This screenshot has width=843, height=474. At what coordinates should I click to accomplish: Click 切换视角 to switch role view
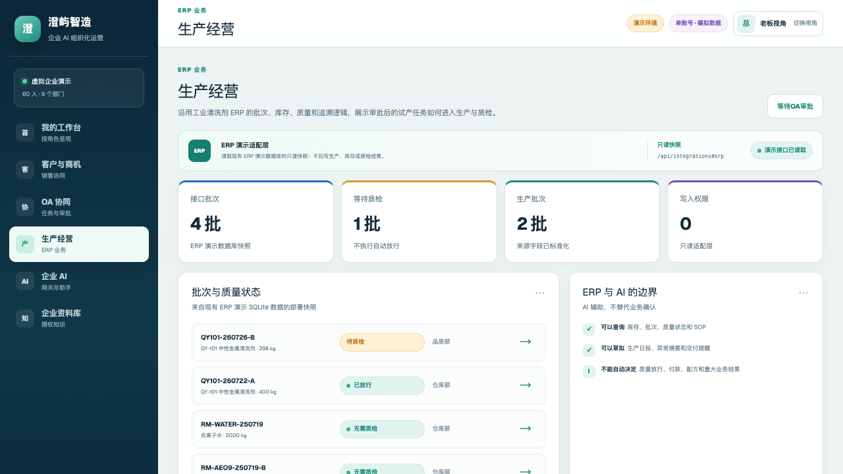click(x=805, y=23)
